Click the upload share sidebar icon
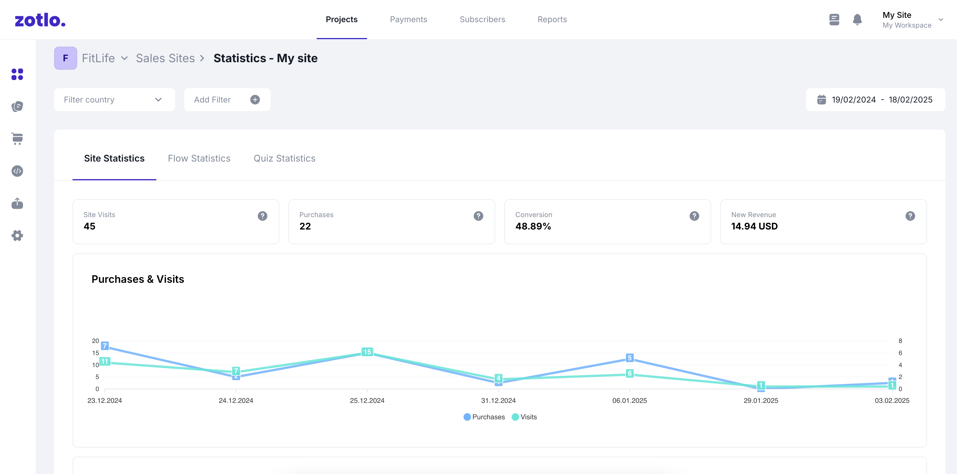Image resolution: width=957 pixels, height=474 pixels. click(x=17, y=203)
